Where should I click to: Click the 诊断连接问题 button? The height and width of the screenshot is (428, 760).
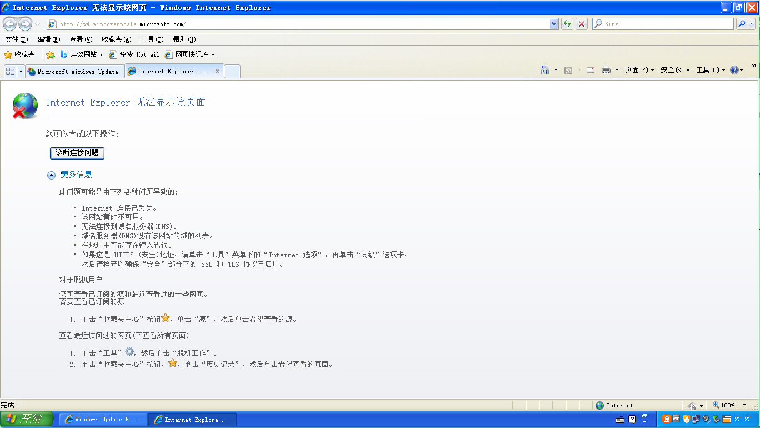point(77,152)
